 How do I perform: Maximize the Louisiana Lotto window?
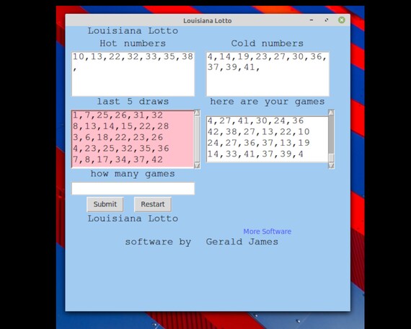pos(327,20)
